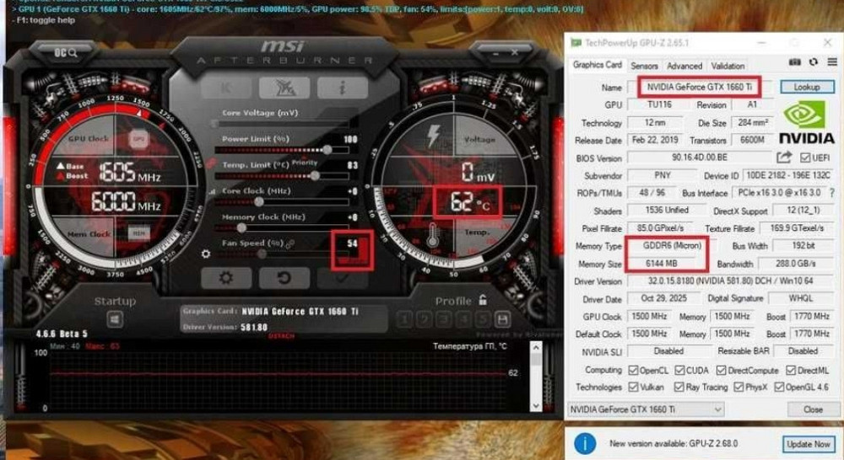Toggle the Windows Startup icon in Afterburner
The width and height of the screenshot is (844, 460).
pyautogui.click(x=115, y=320)
